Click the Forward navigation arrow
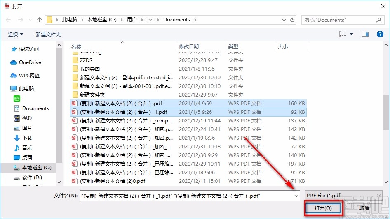390x219 pixels. pos(20,20)
